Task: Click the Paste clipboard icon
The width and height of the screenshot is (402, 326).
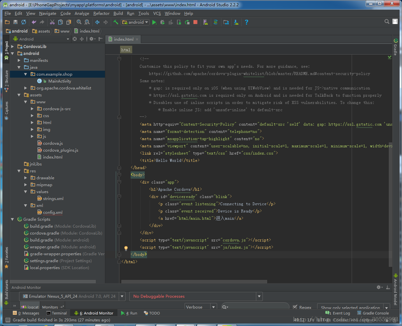Action: coord(69,22)
